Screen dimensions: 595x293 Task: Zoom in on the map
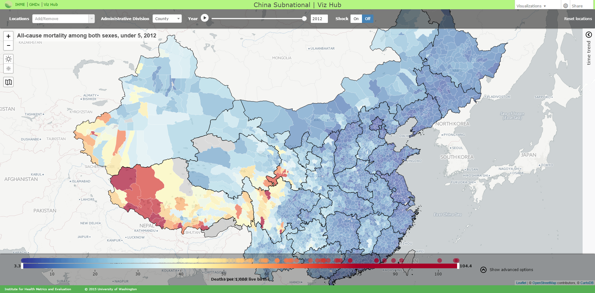8,36
